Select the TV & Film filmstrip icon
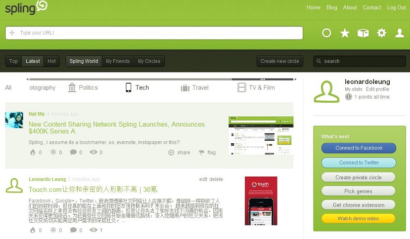Viewport: 410px width, 239px height. [x=242, y=88]
